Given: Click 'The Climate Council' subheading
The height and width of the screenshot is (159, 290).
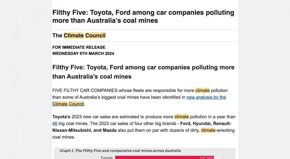Looking at the screenshot, I should pyautogui.click(x=79, y=35).
